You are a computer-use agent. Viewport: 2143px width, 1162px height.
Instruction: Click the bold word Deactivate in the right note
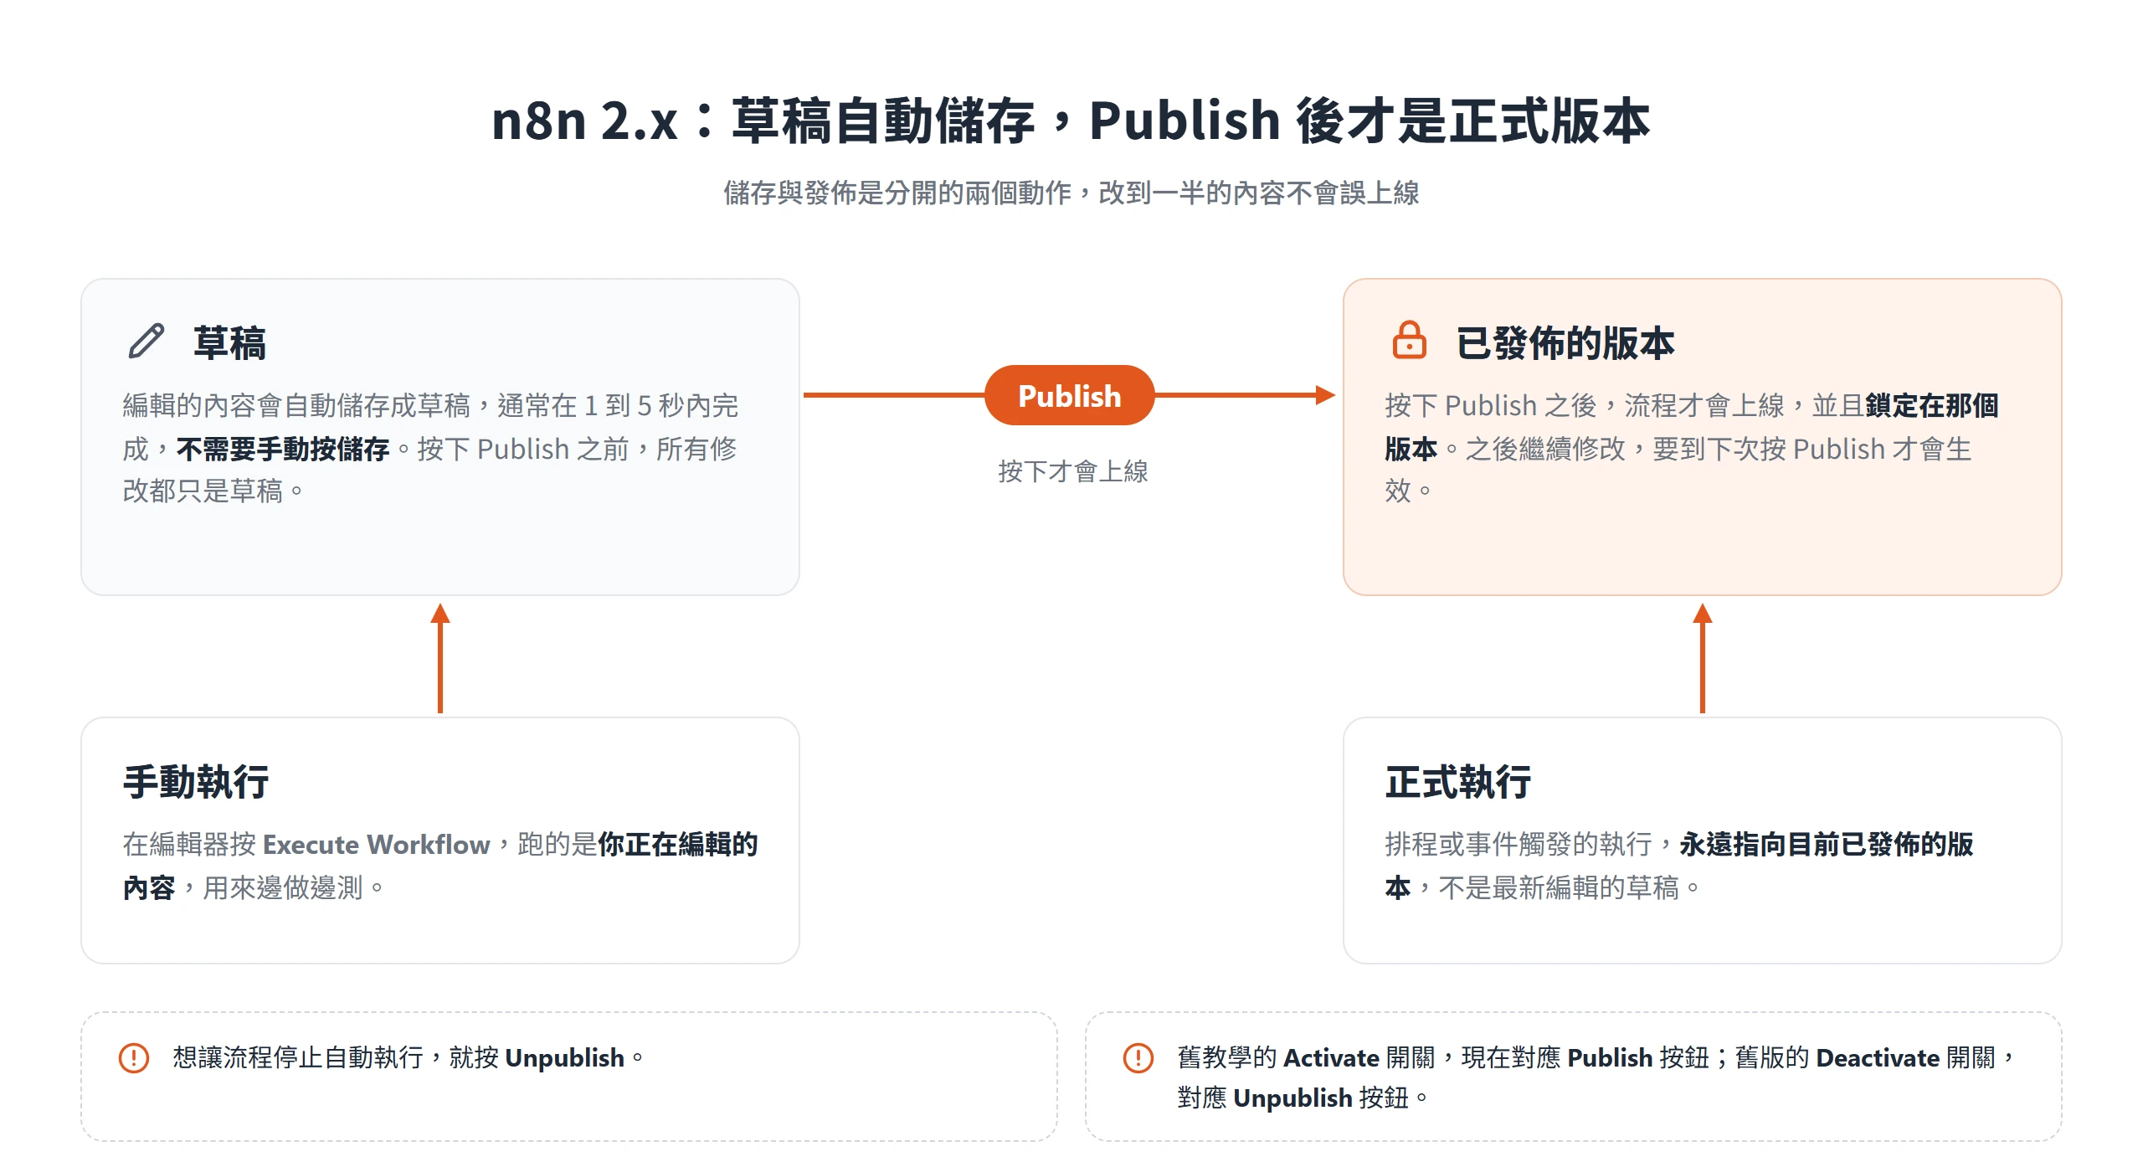click(1878, 1057)
